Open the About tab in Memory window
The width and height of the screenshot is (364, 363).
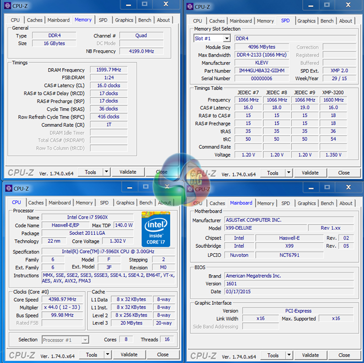point(163,20)
